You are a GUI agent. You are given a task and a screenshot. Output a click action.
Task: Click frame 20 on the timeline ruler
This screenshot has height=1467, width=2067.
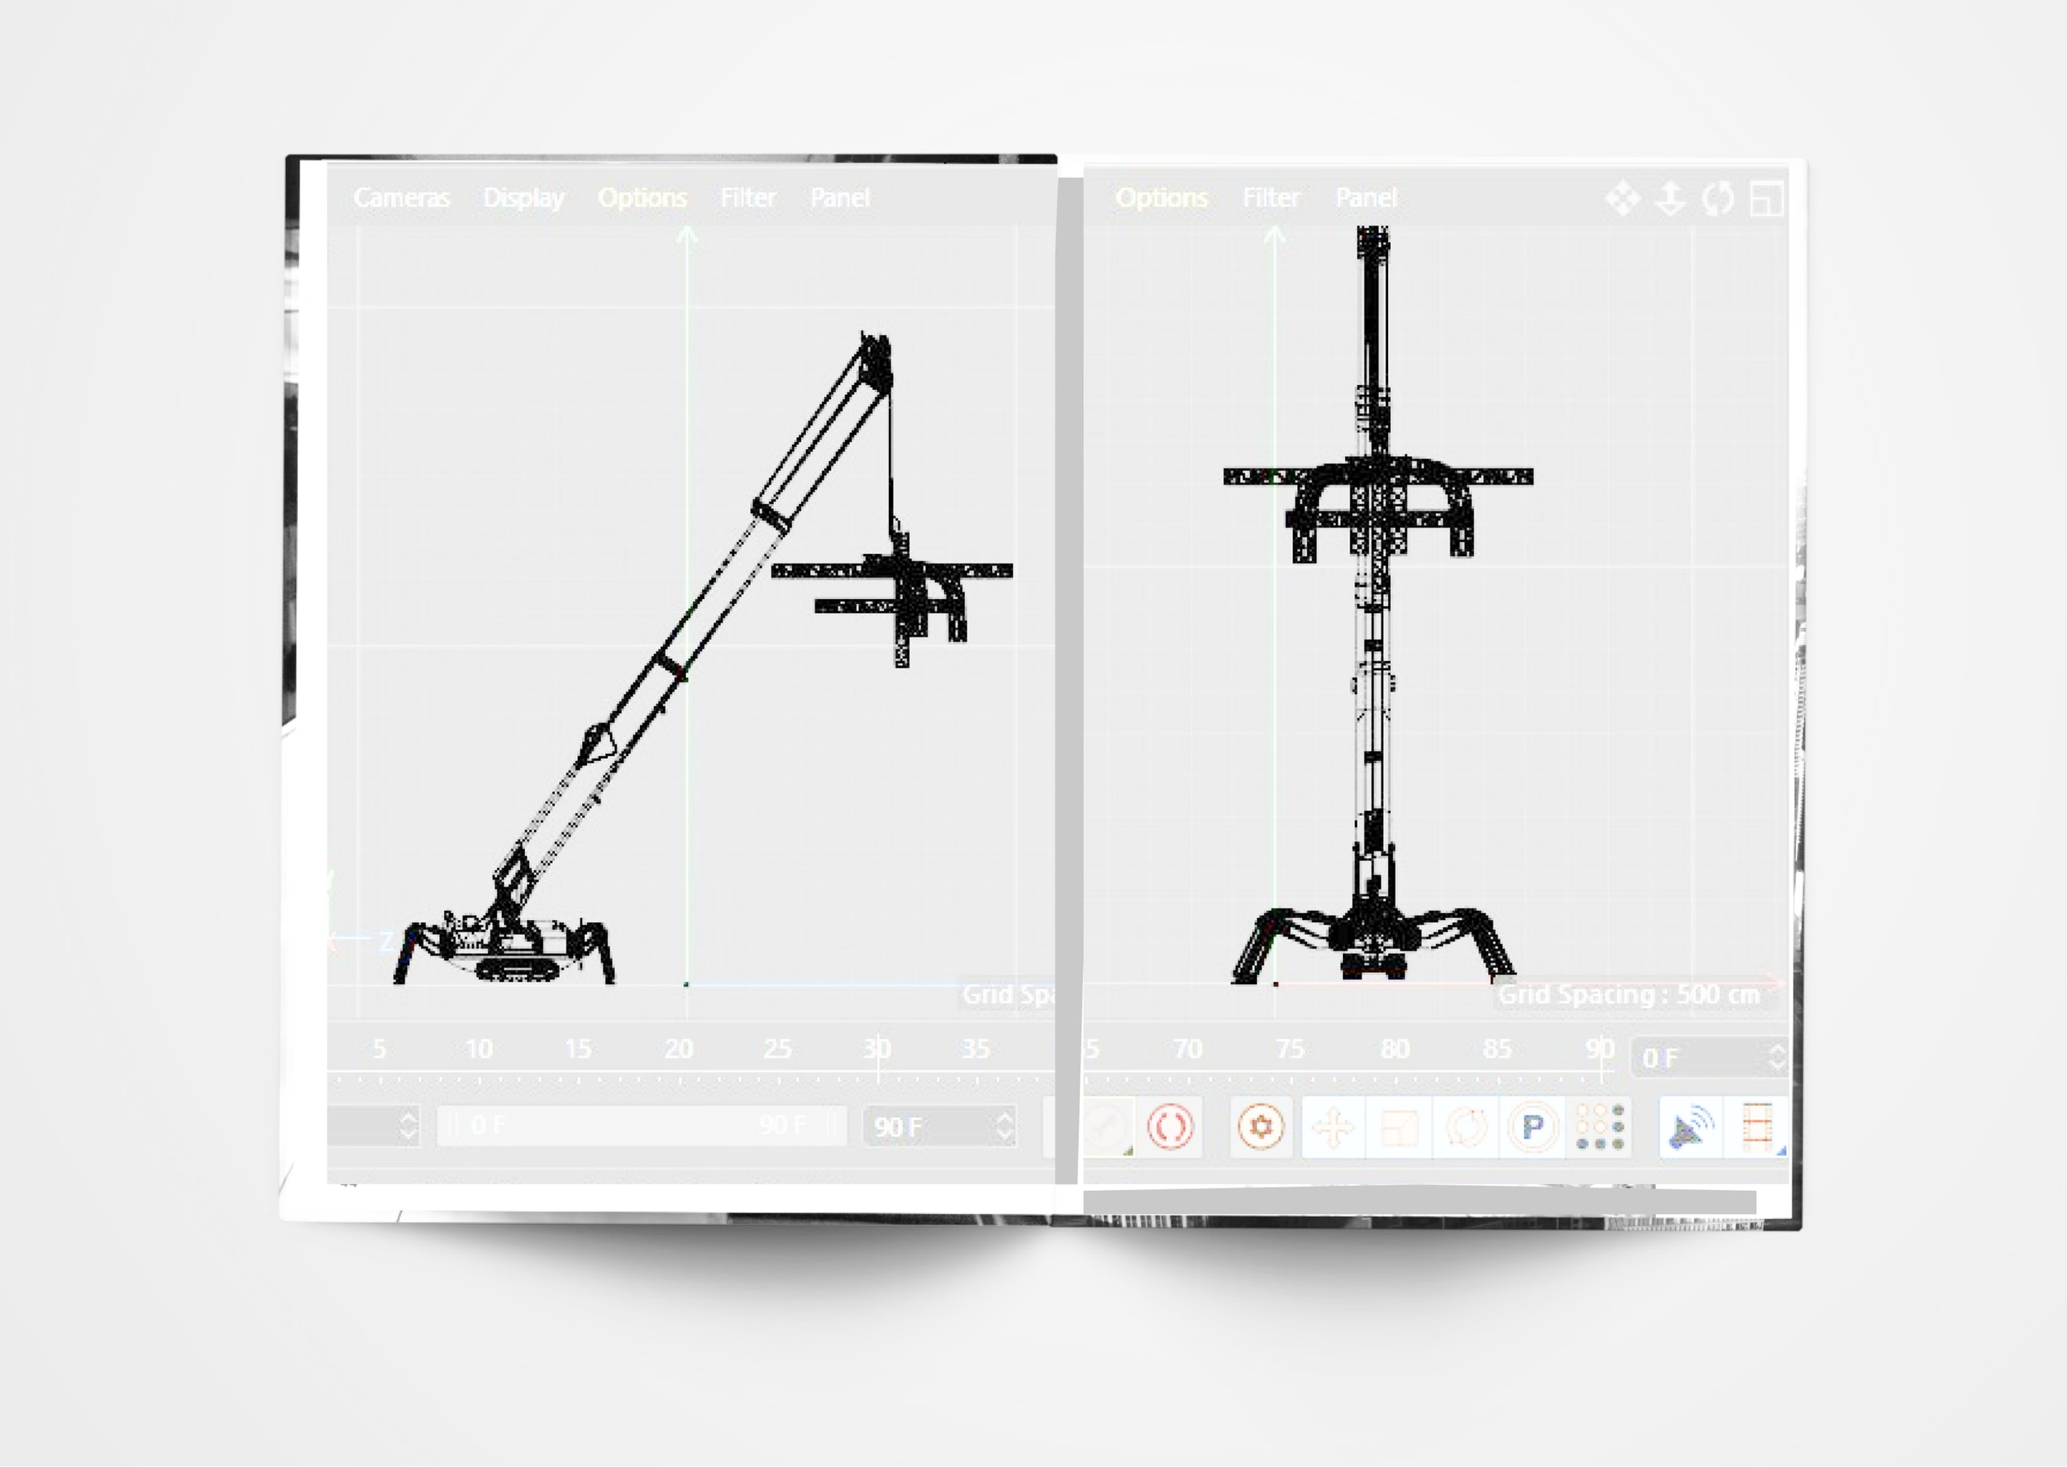tap(680, 1050)
